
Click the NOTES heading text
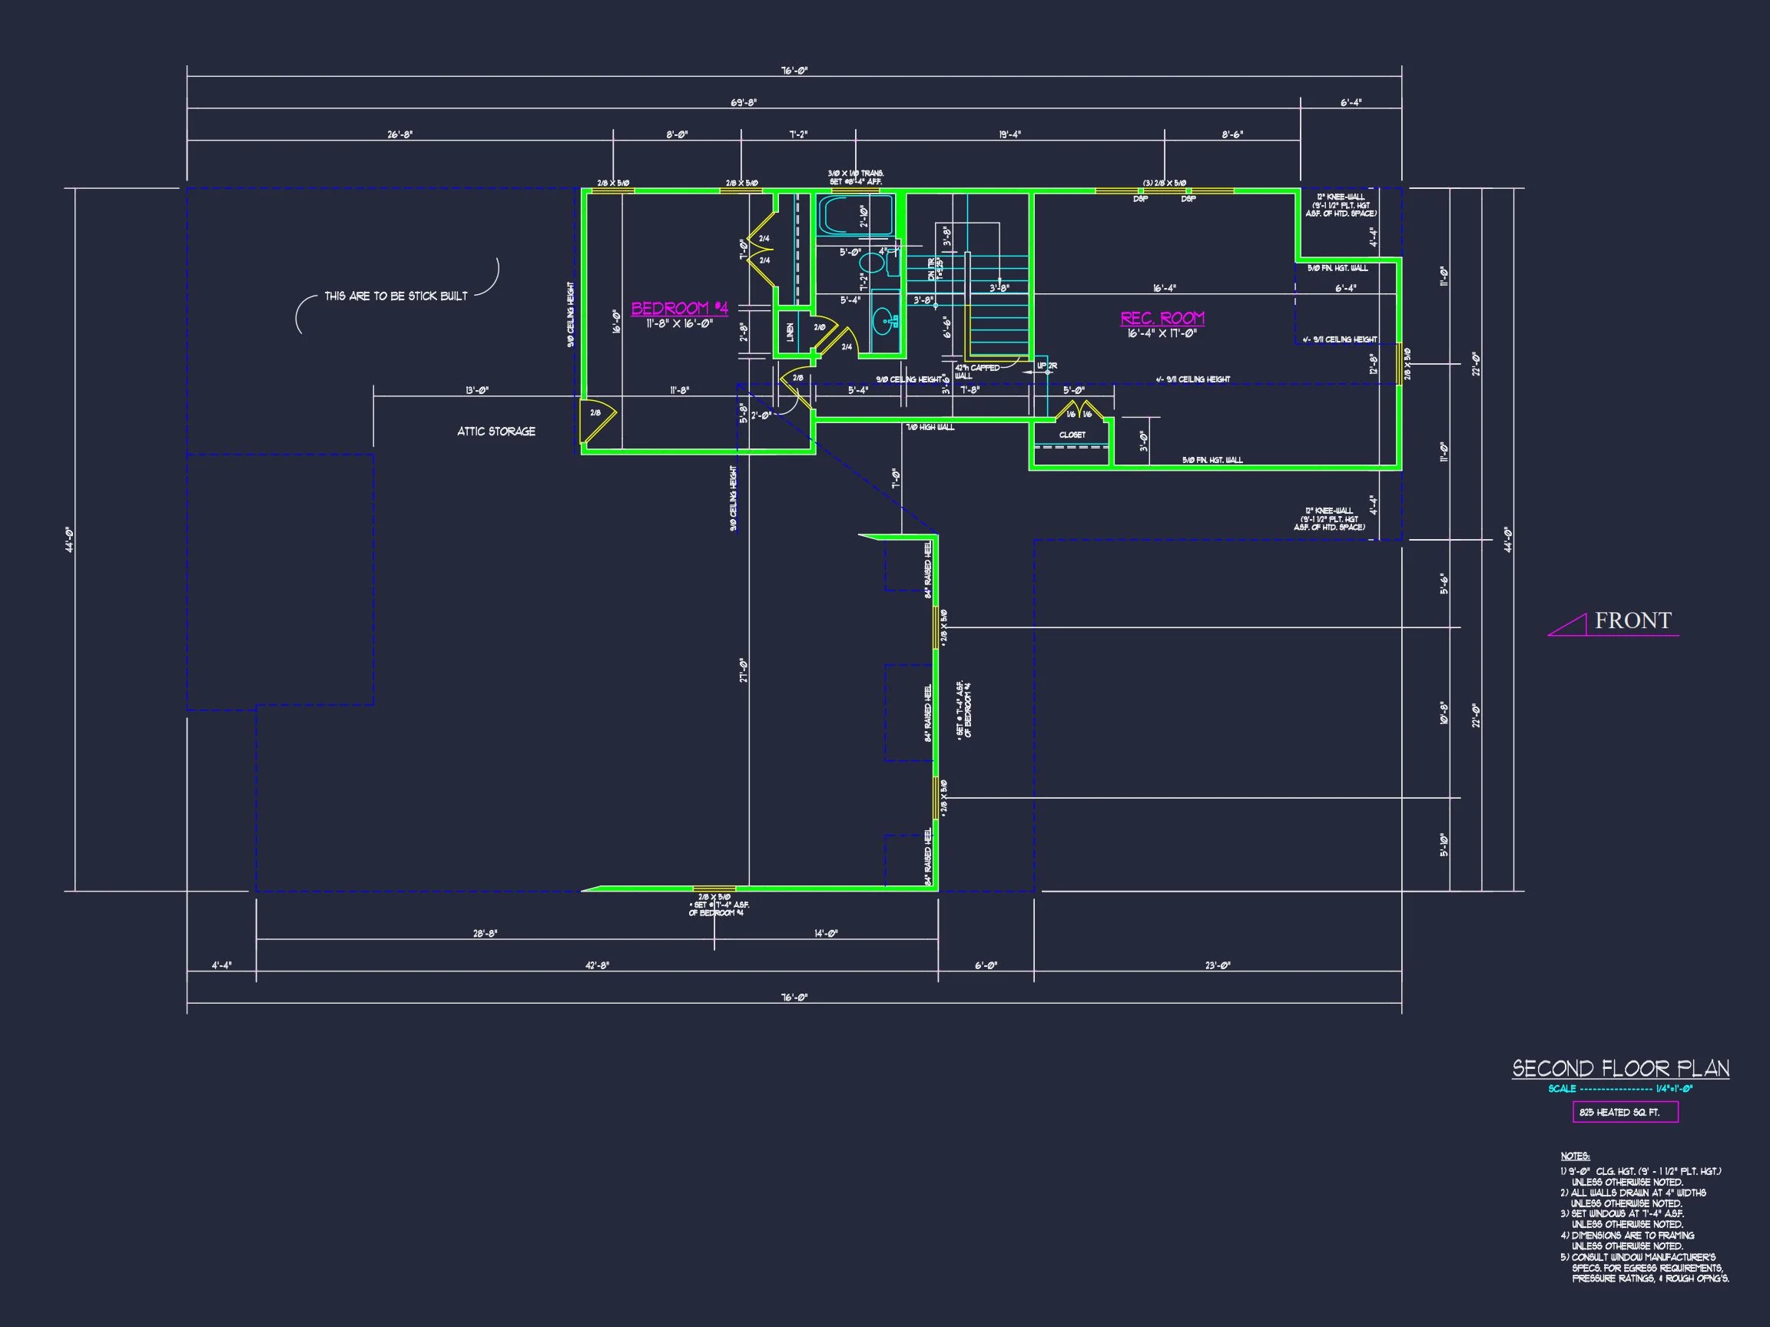click(1575, 1156)
